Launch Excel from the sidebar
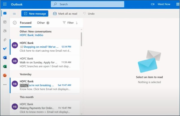Viewport: 180px width, 116px height. (x=5, y=66)
